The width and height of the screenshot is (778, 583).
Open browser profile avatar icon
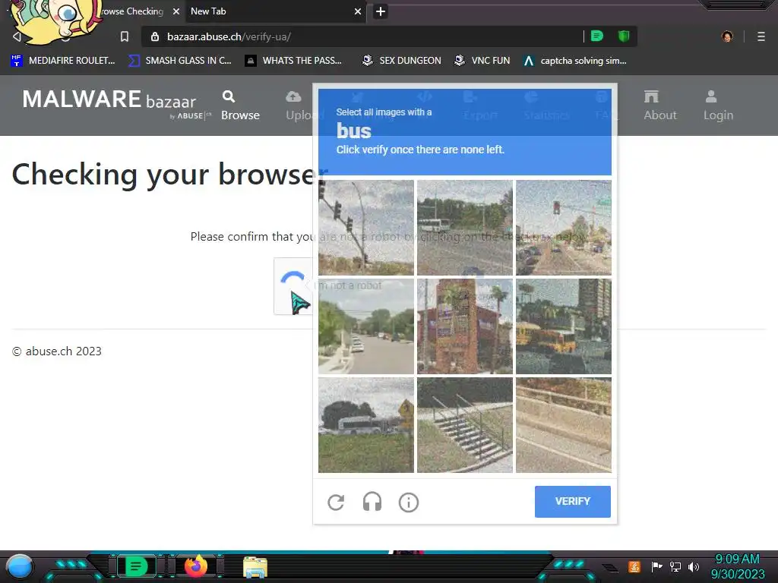point(727,36)
